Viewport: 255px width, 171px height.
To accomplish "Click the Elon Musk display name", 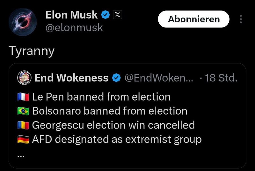I will (x=71, y=15).
